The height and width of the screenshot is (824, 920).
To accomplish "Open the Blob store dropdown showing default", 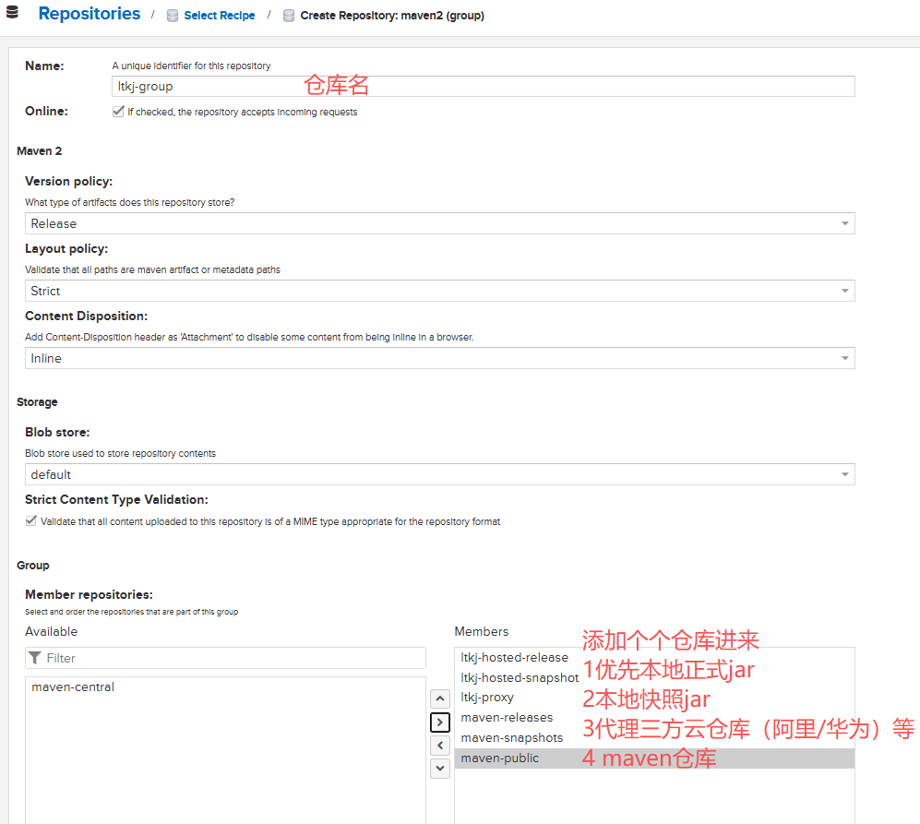I will tap(439, 474).
